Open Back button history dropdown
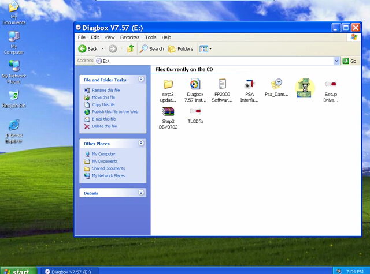The image size is (370, 274). click(x=102, y=48)
